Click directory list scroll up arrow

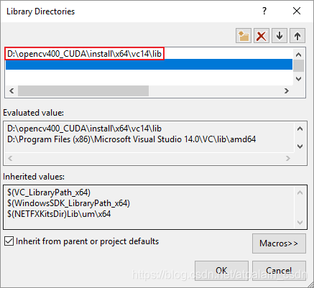click(x=298, y=55)
